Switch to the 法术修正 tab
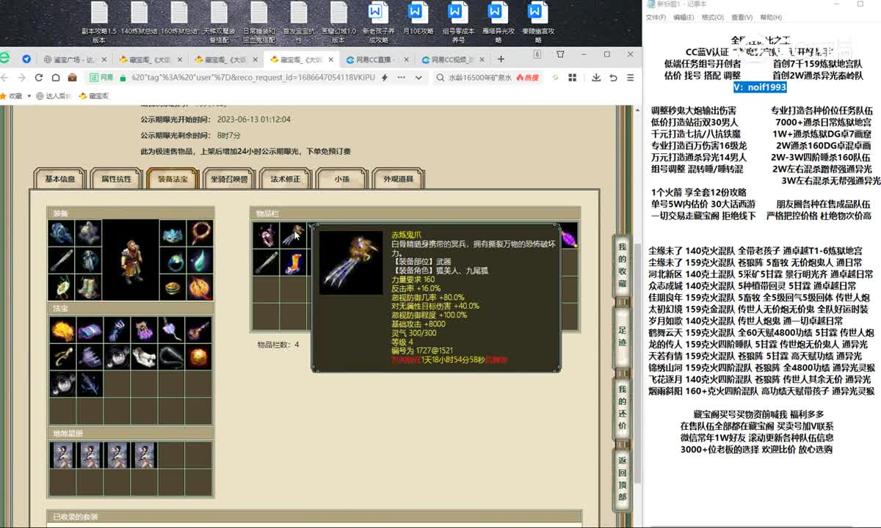 pos(285,178)
